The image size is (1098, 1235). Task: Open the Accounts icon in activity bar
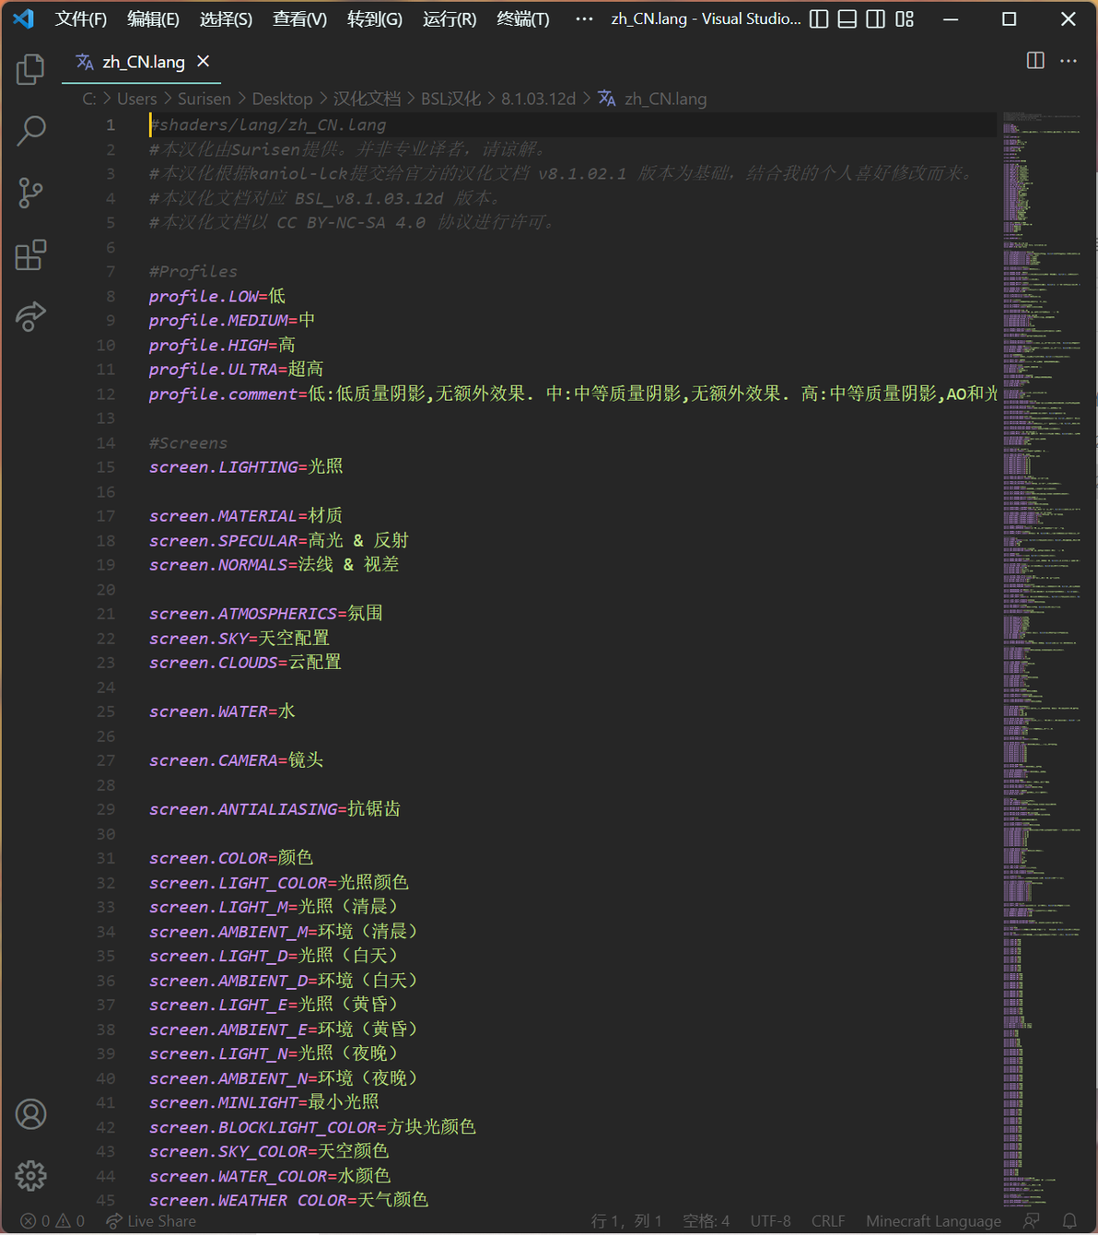click(30, 1114)
